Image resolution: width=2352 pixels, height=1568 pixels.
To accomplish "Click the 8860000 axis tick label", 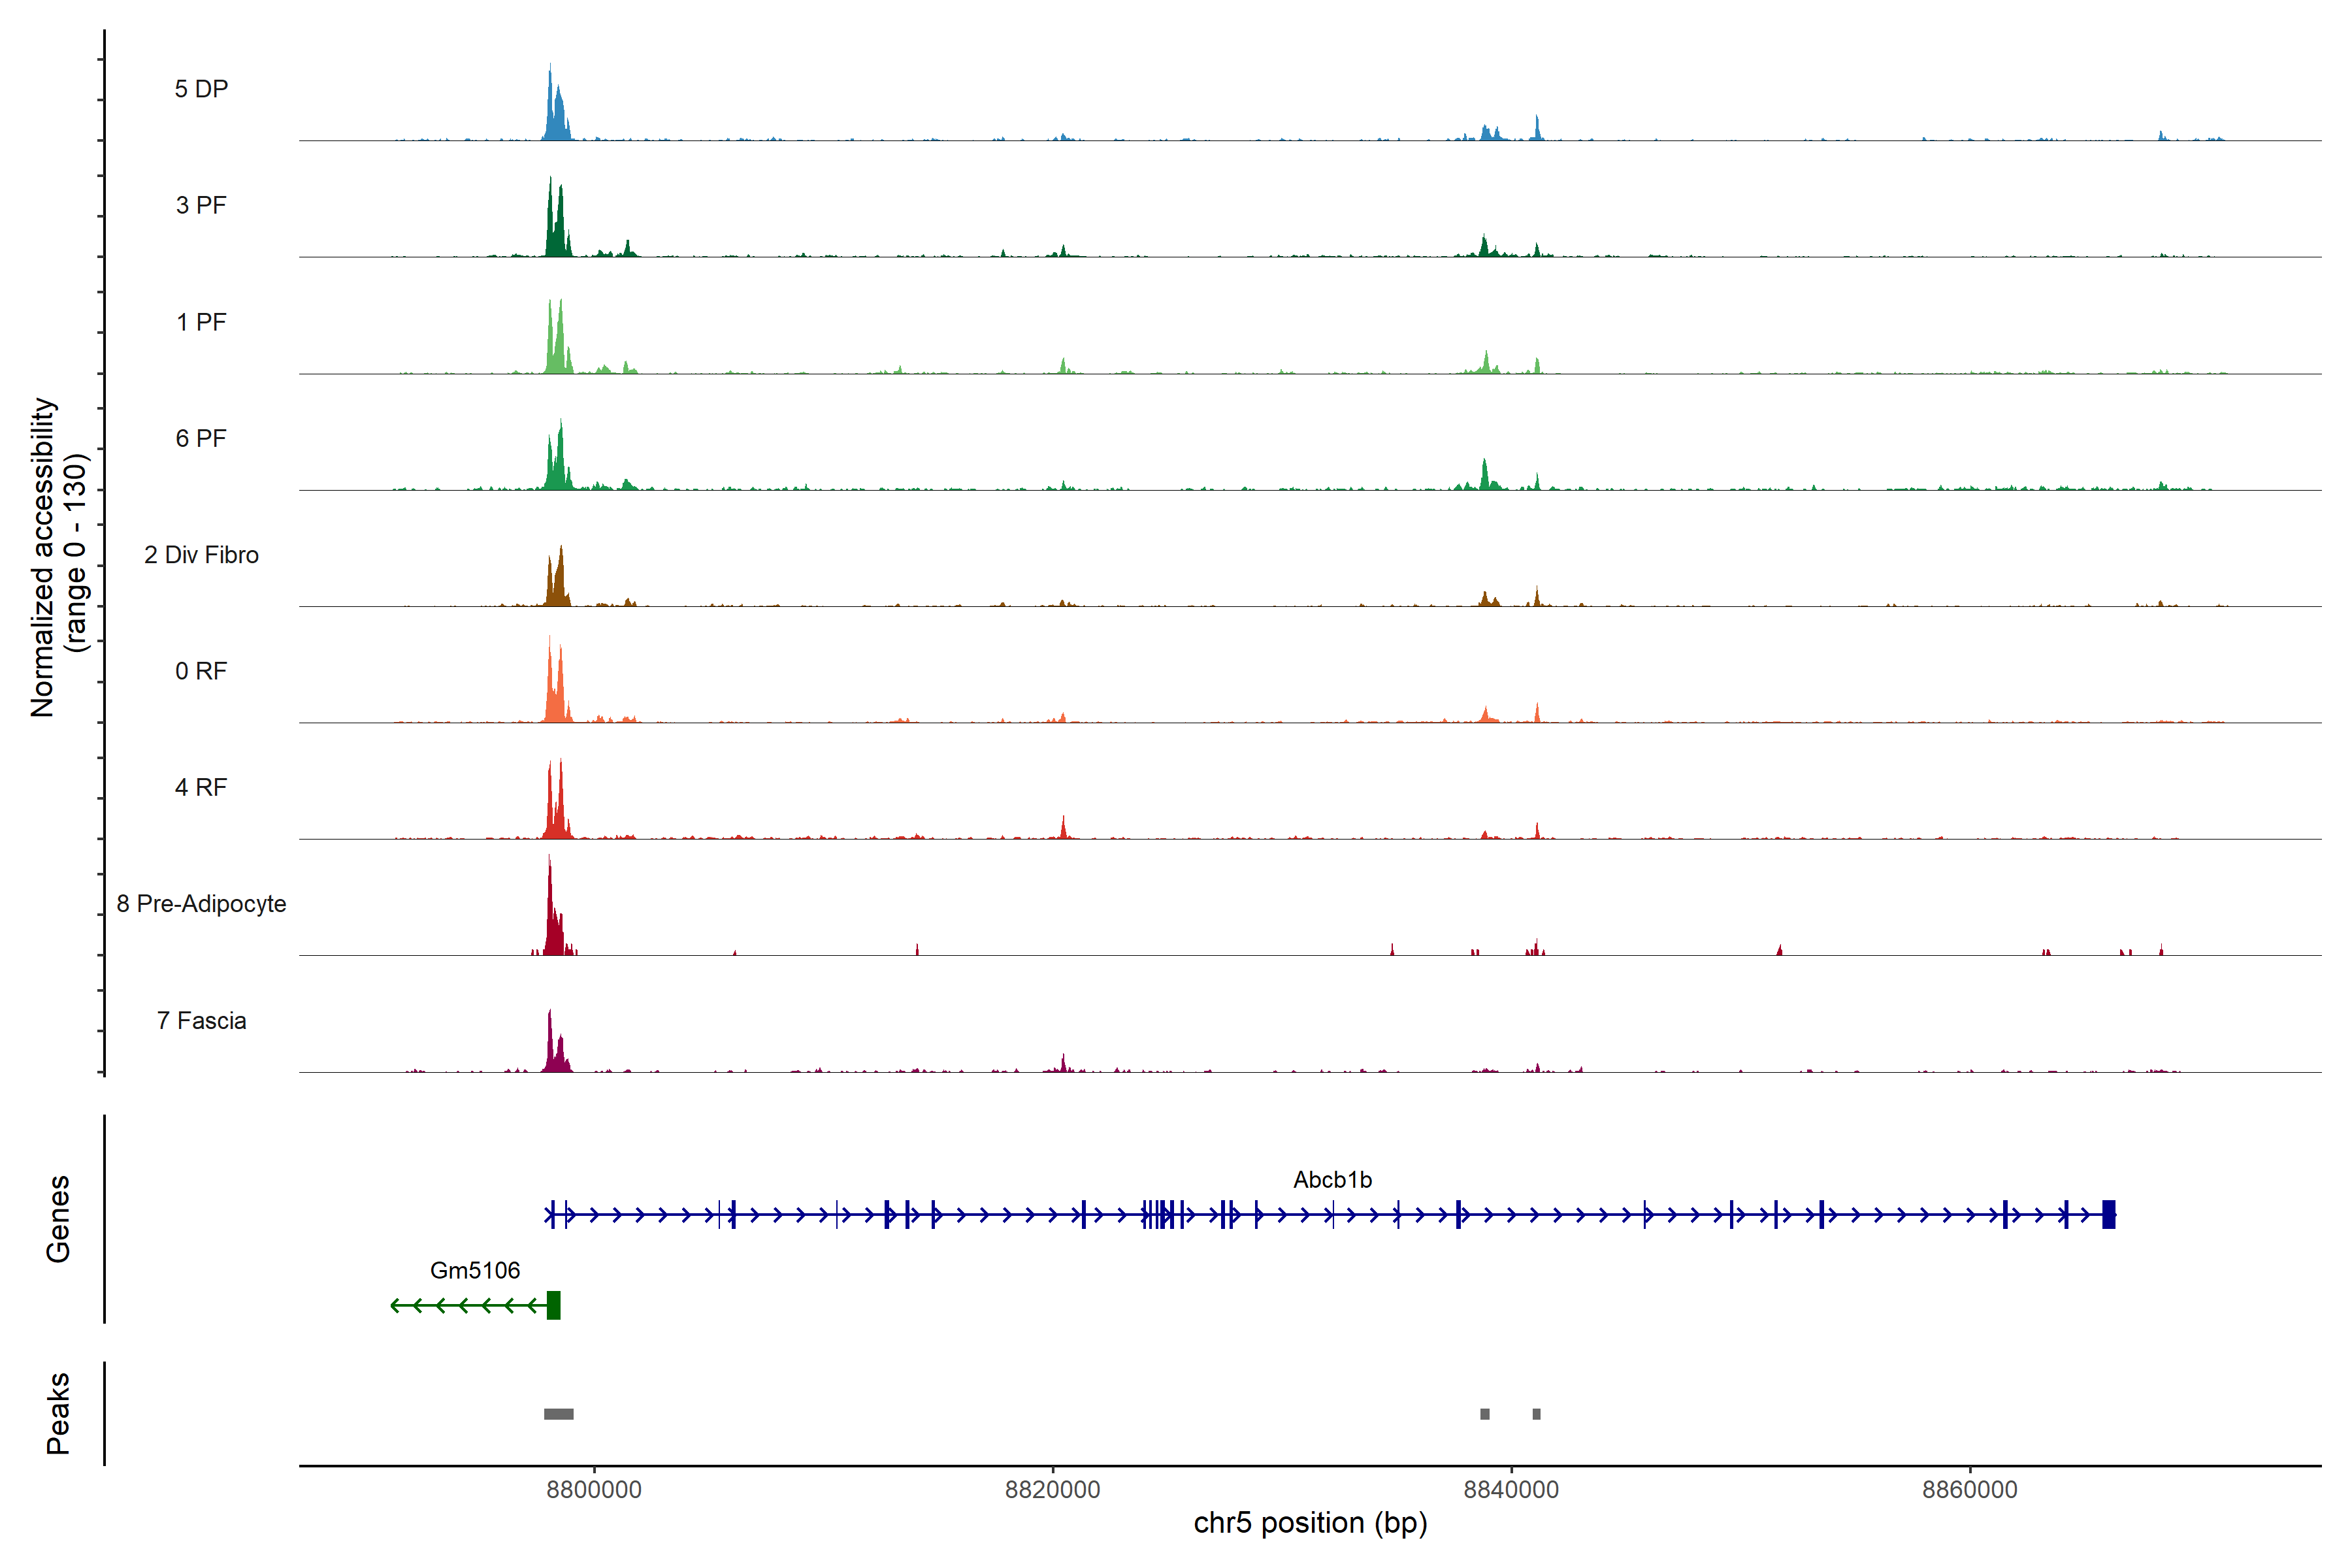I will click(x=1970, y=1490).
